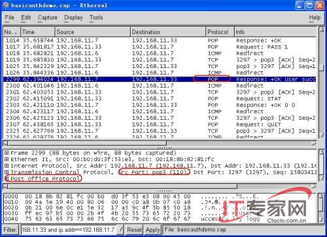Image resolution: width=327 pixels, height=237 pixels.
Task: Click the Filter button
Action: click(x=10, y=230)
